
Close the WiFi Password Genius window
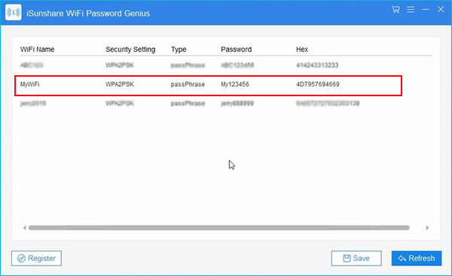click(x=441, y=9)
